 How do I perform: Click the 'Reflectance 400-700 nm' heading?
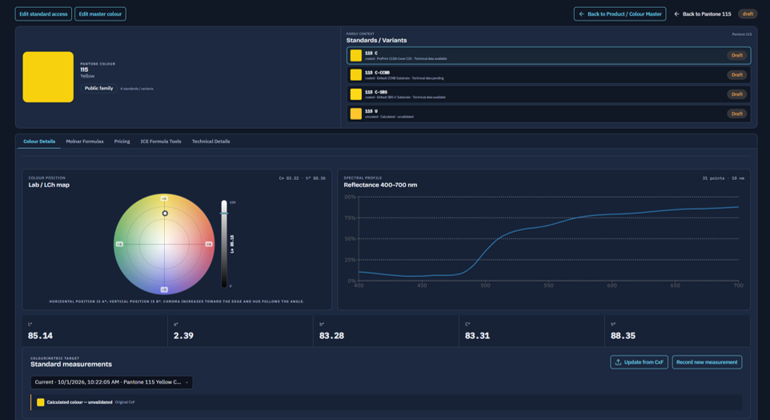coord(380,185)
